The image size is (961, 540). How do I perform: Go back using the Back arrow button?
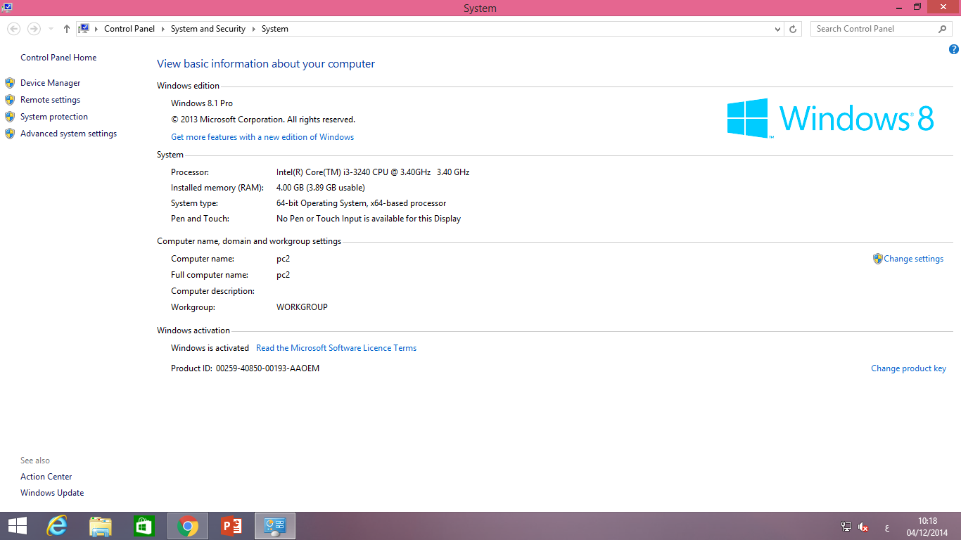(13, 29)
